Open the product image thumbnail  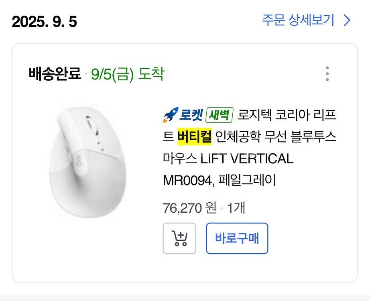click(88, 161)
